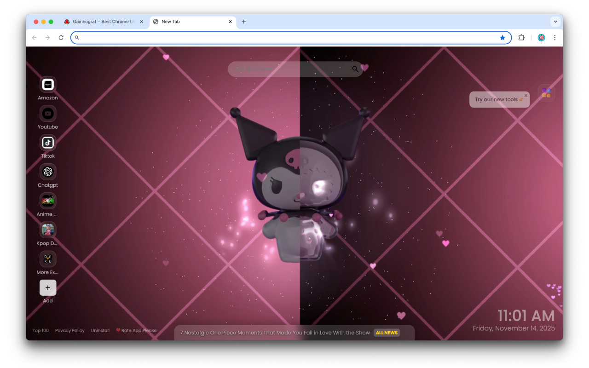Click the date 'Friday, November 14, 2025'
The image size is (589, 368).
coord(514,328)
